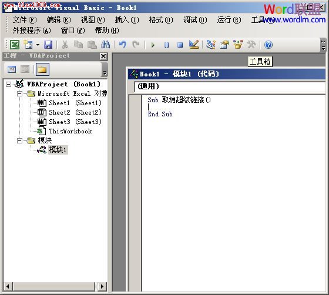Select ThisWorkbook in project tree
Viewport: 329px width, 295px height.
coord(70,132)
